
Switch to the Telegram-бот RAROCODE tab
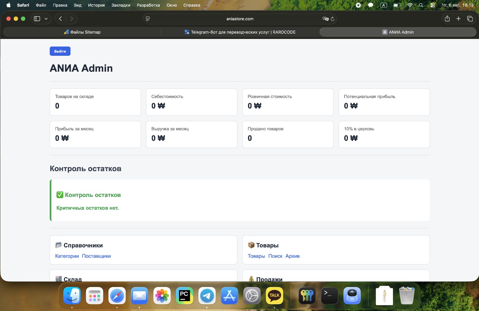click(x=240, y=32)
